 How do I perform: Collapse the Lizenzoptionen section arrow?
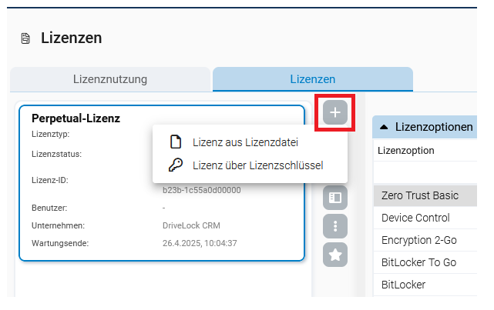[384, 127]
